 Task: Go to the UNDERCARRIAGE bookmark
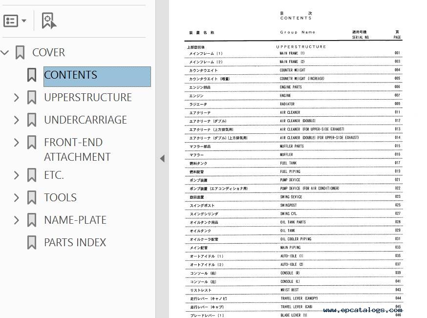pos(85,120)
